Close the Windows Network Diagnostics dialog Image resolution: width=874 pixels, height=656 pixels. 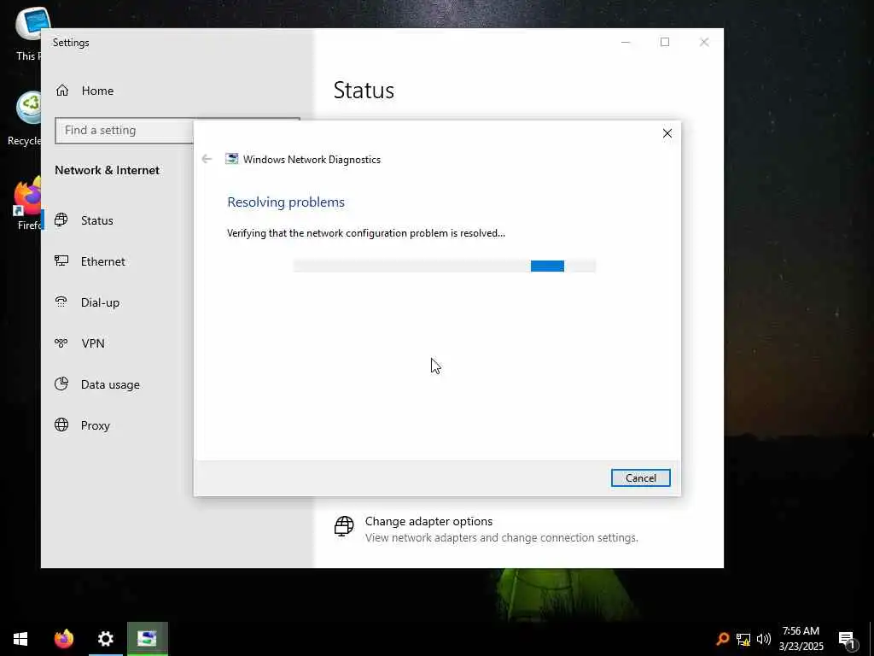[667, 133]
